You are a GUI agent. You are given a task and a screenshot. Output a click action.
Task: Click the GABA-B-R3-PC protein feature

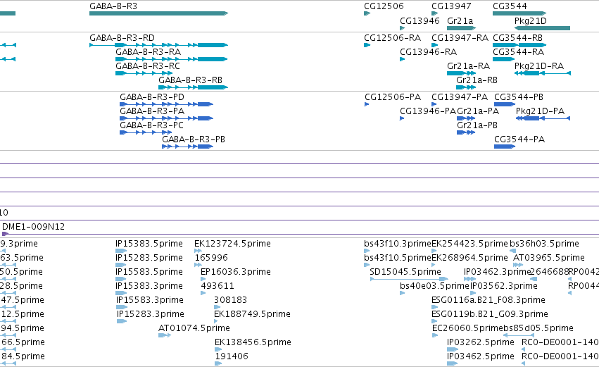(146, 132)
